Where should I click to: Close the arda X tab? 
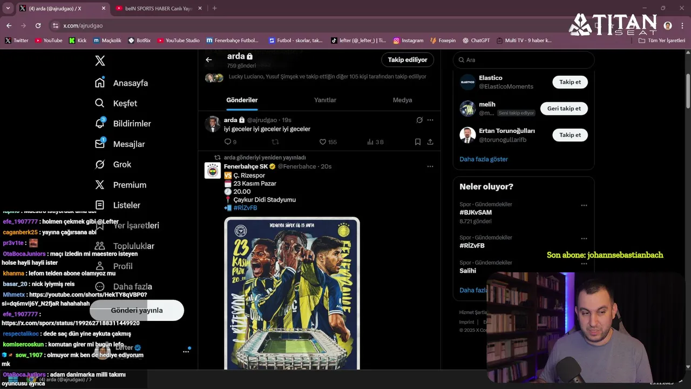coord(104,9)
